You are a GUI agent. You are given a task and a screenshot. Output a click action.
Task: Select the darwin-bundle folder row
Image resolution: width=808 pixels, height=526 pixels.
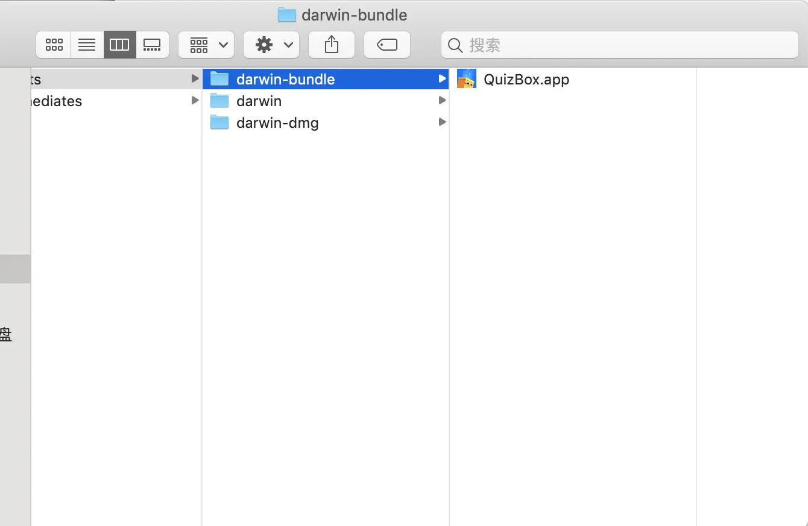(326, 79)
